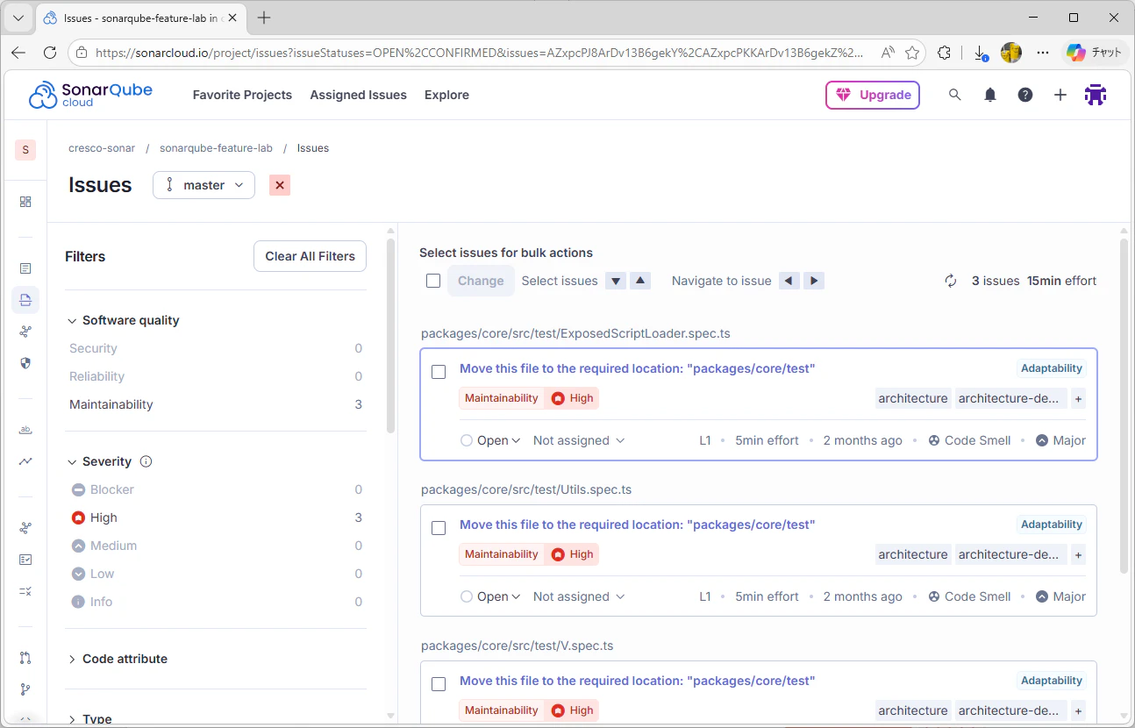Check the V.spec.ts issue checkbox

(x=439, y=684)
